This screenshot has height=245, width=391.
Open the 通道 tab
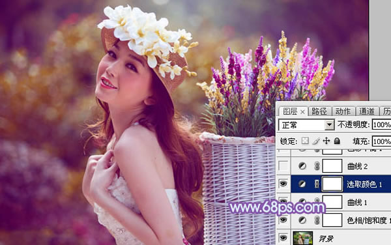click(x=367, y=111)
